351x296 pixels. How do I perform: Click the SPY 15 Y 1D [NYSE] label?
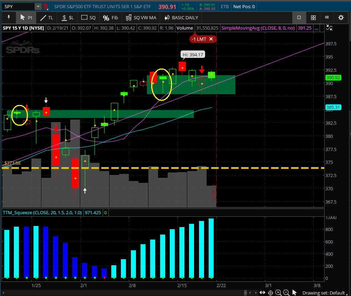click(23, 28)
